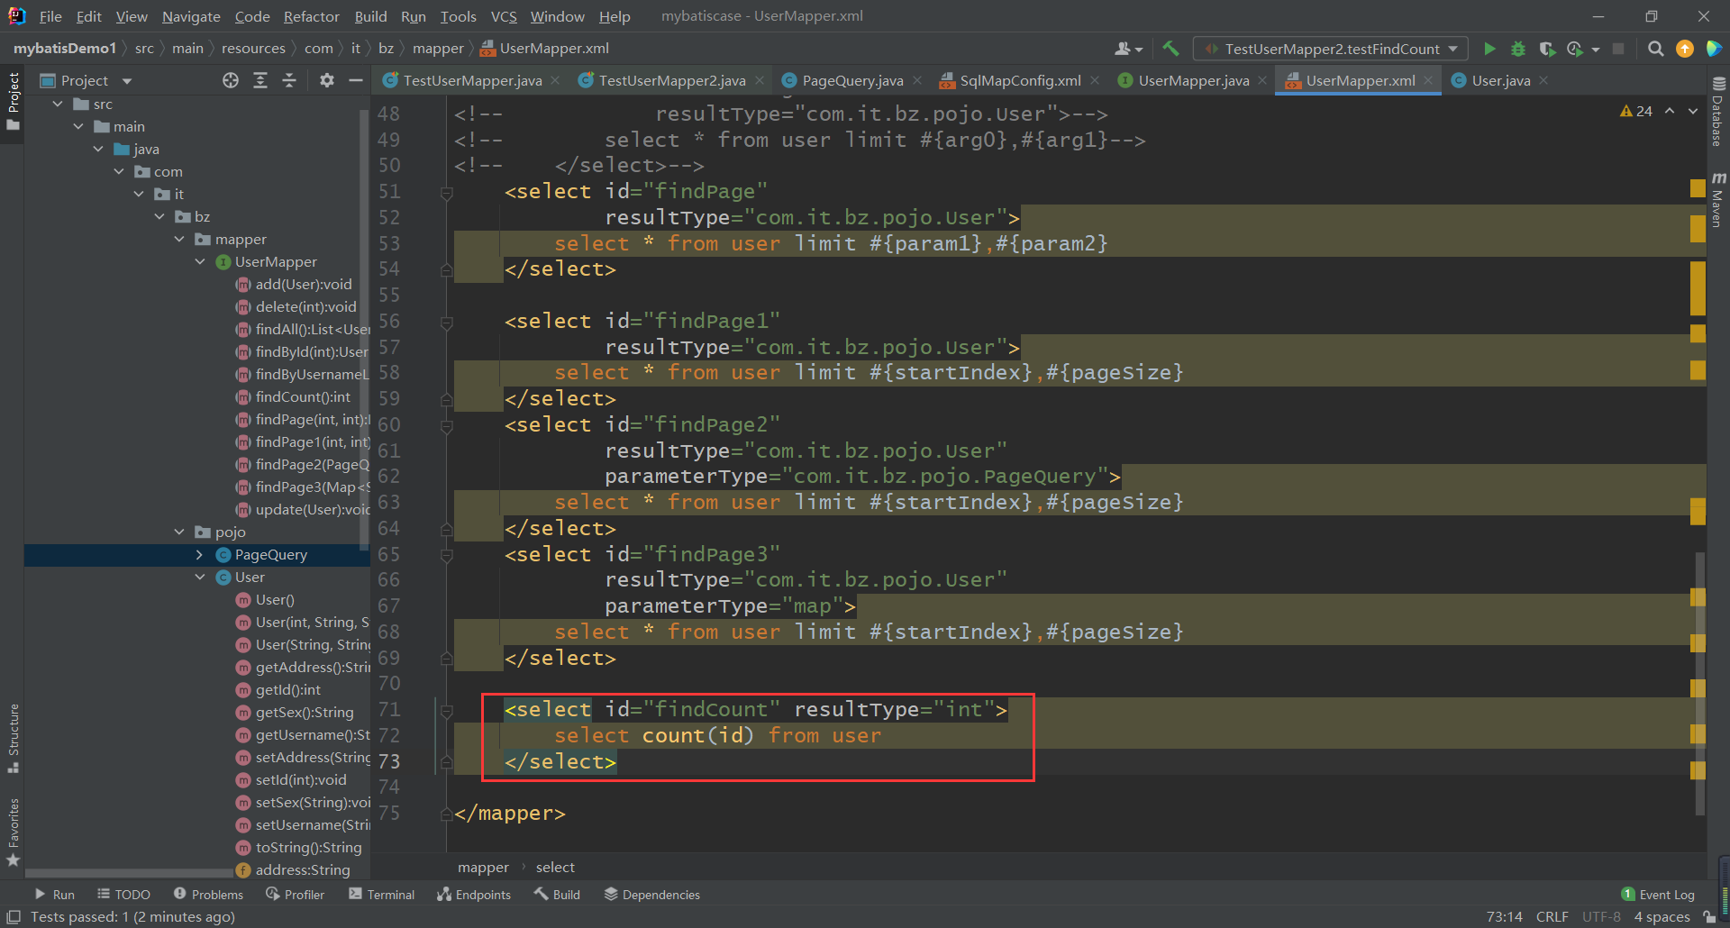Click the UTF-8 encoding indicator
Image resolution: width=1730 pixels, height=928 pixels.
[1601, 916]
